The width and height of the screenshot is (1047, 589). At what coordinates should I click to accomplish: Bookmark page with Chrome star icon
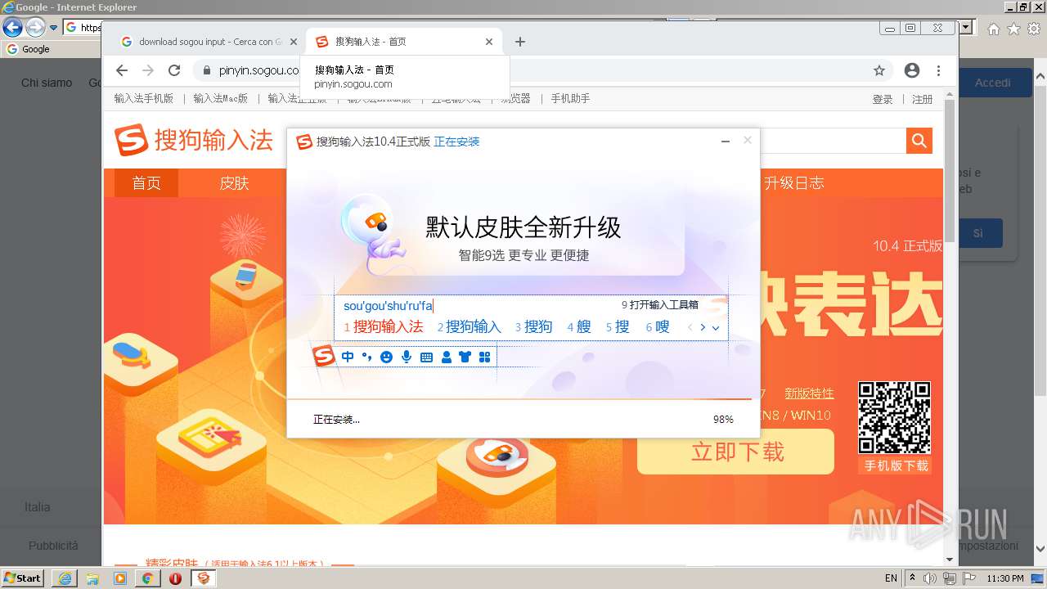coord(879,70)
